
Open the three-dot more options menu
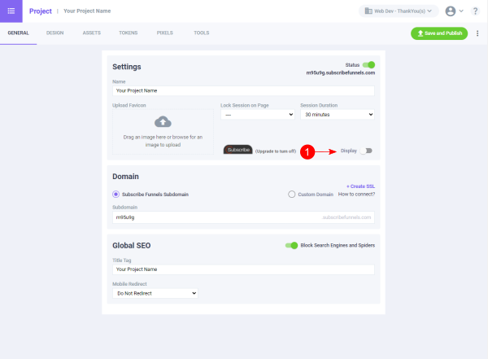[477, 33]
